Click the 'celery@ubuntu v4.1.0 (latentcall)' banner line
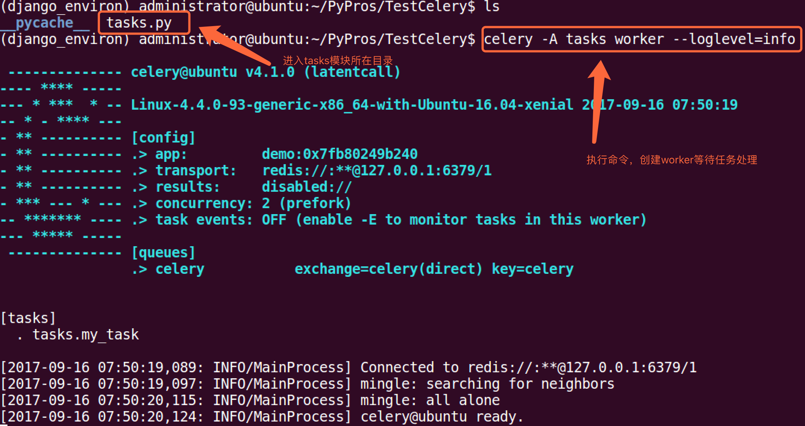Screen dimensions: 805x426 (x=266, y=72)
